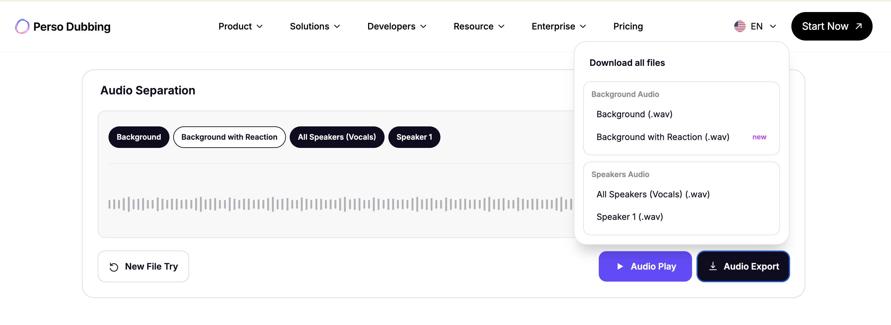The image size is (891, 325).
Task: Toggle the Background track chip
Action: click(x=139, y=137)
